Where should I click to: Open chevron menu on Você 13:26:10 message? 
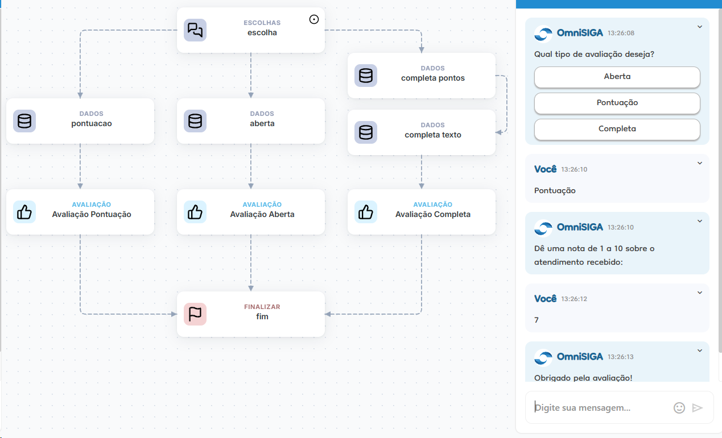(x=700, y=163)
